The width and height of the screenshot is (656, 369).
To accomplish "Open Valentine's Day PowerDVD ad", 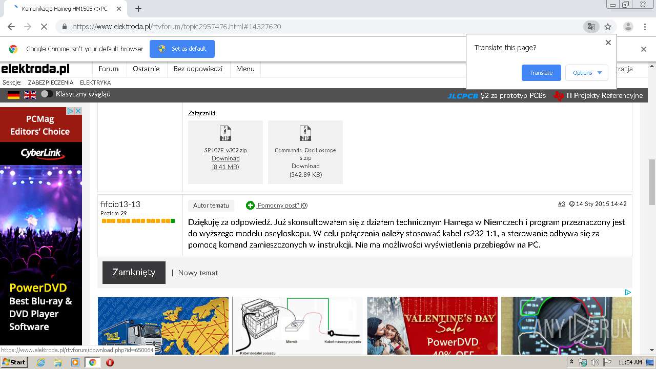I will tap(432, 325).
